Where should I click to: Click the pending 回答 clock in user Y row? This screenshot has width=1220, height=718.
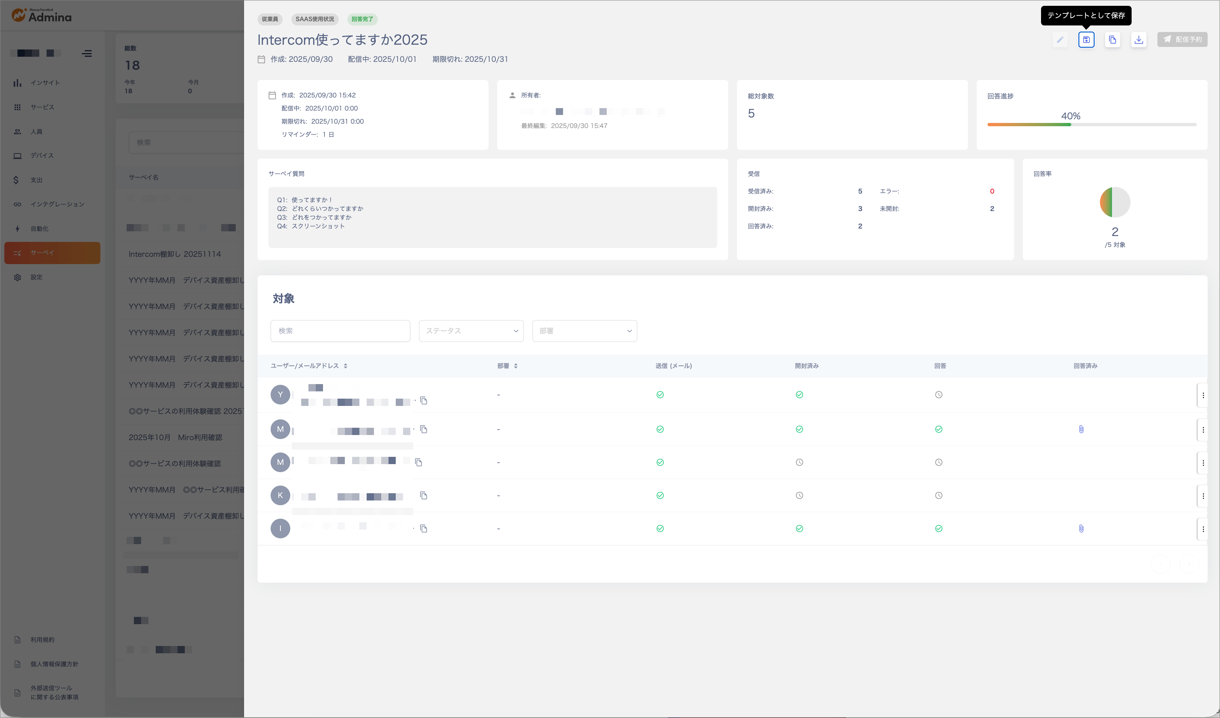coord(938,395)
